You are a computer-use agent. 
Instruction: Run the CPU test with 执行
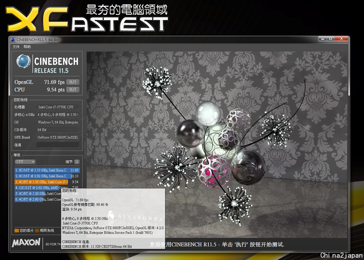pos(73,90)
